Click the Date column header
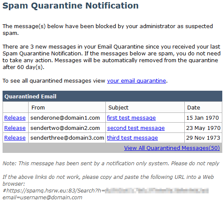224x204 pixels. coord(194,107)
